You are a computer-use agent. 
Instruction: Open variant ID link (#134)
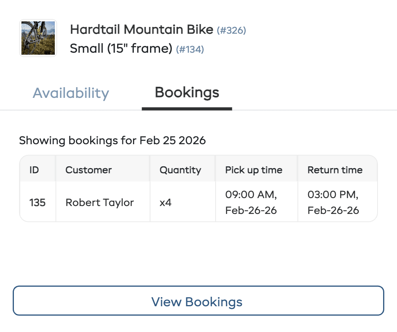pos(191,50)
